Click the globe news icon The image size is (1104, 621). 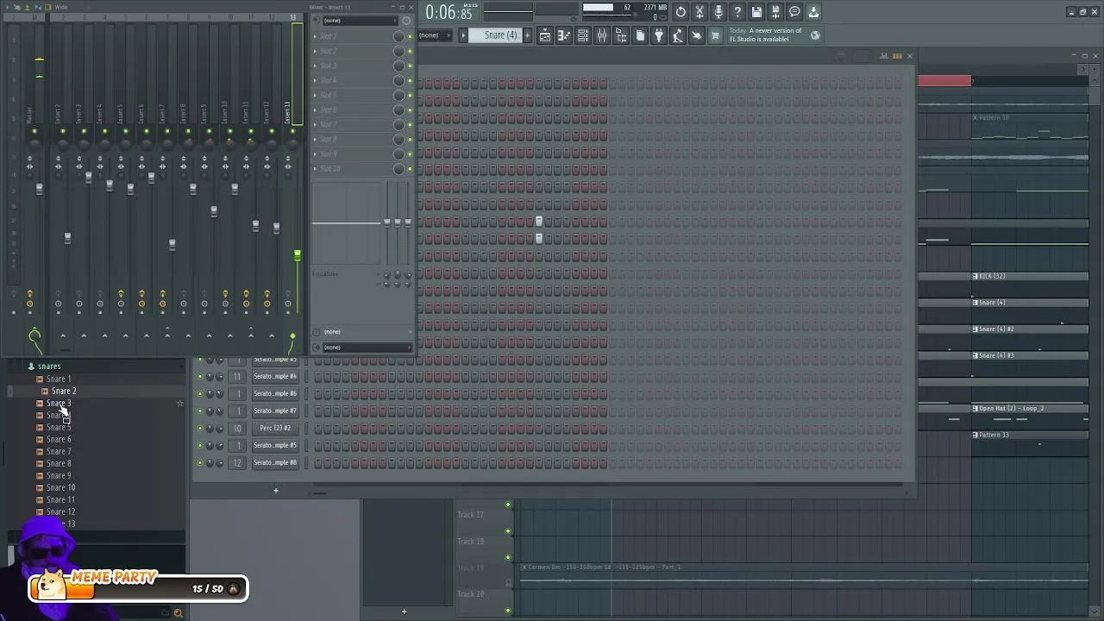pyautogui.click(x=815, y=35)
